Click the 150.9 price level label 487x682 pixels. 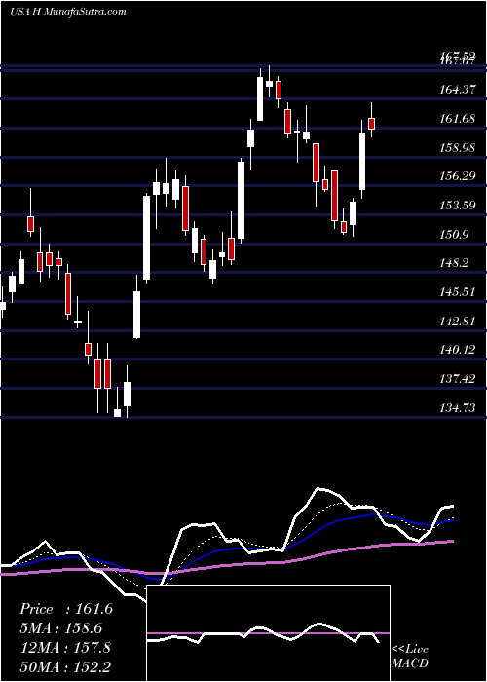[x=455, y=235]
